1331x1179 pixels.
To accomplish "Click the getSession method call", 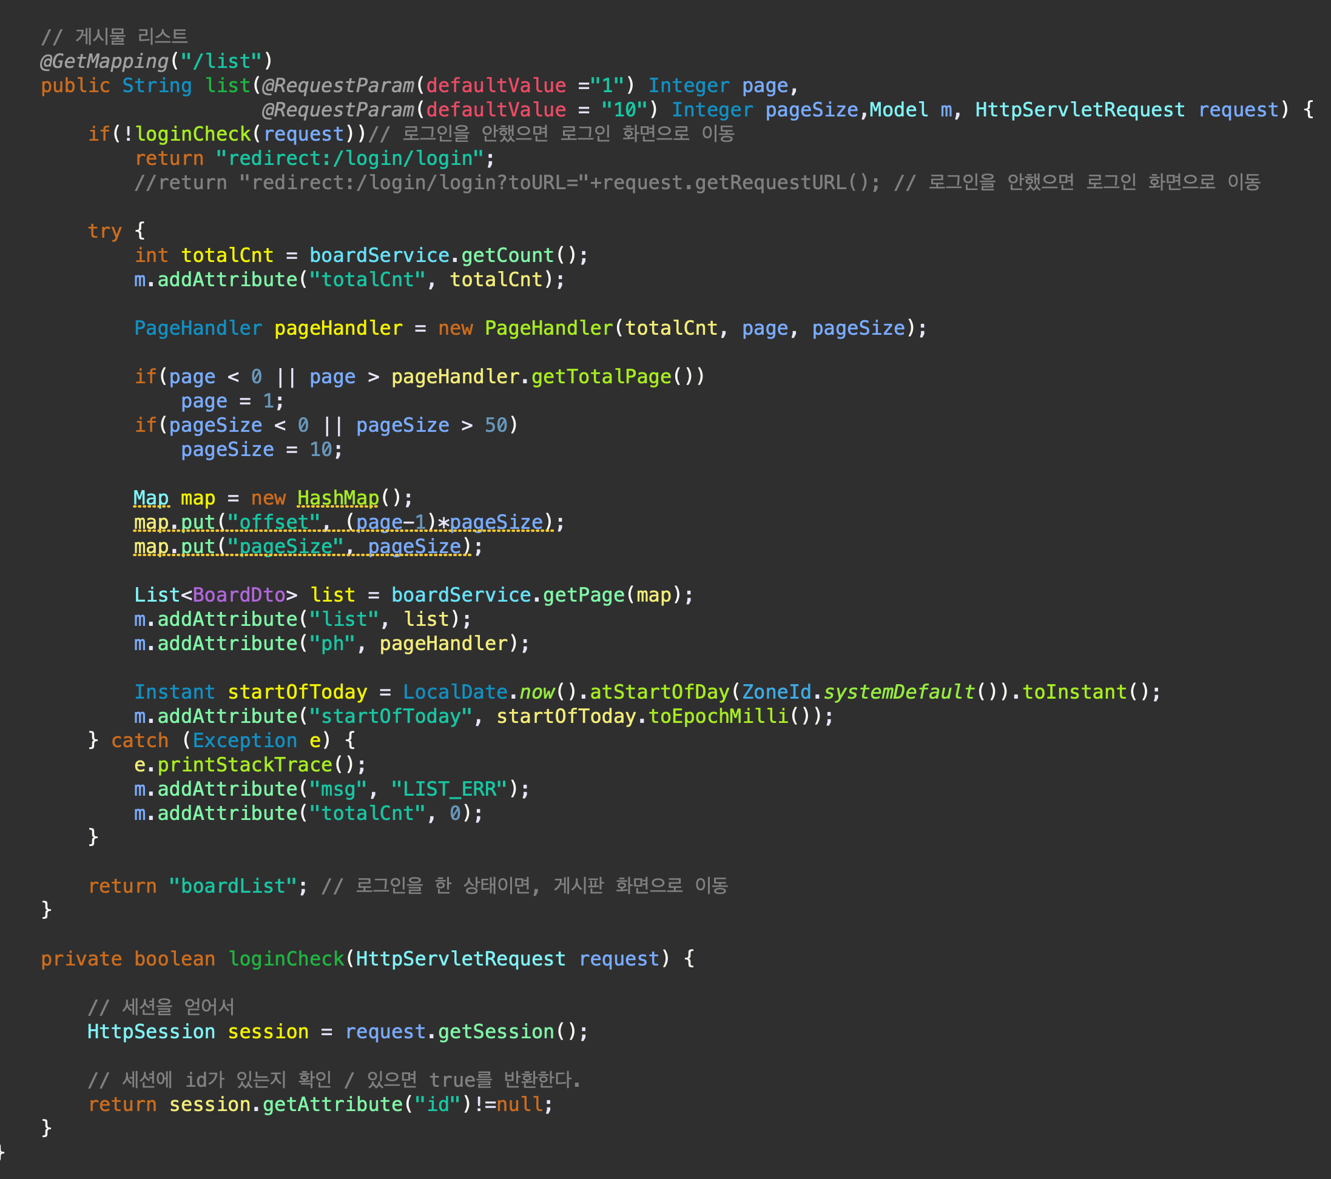I will tap(496, 1031).
